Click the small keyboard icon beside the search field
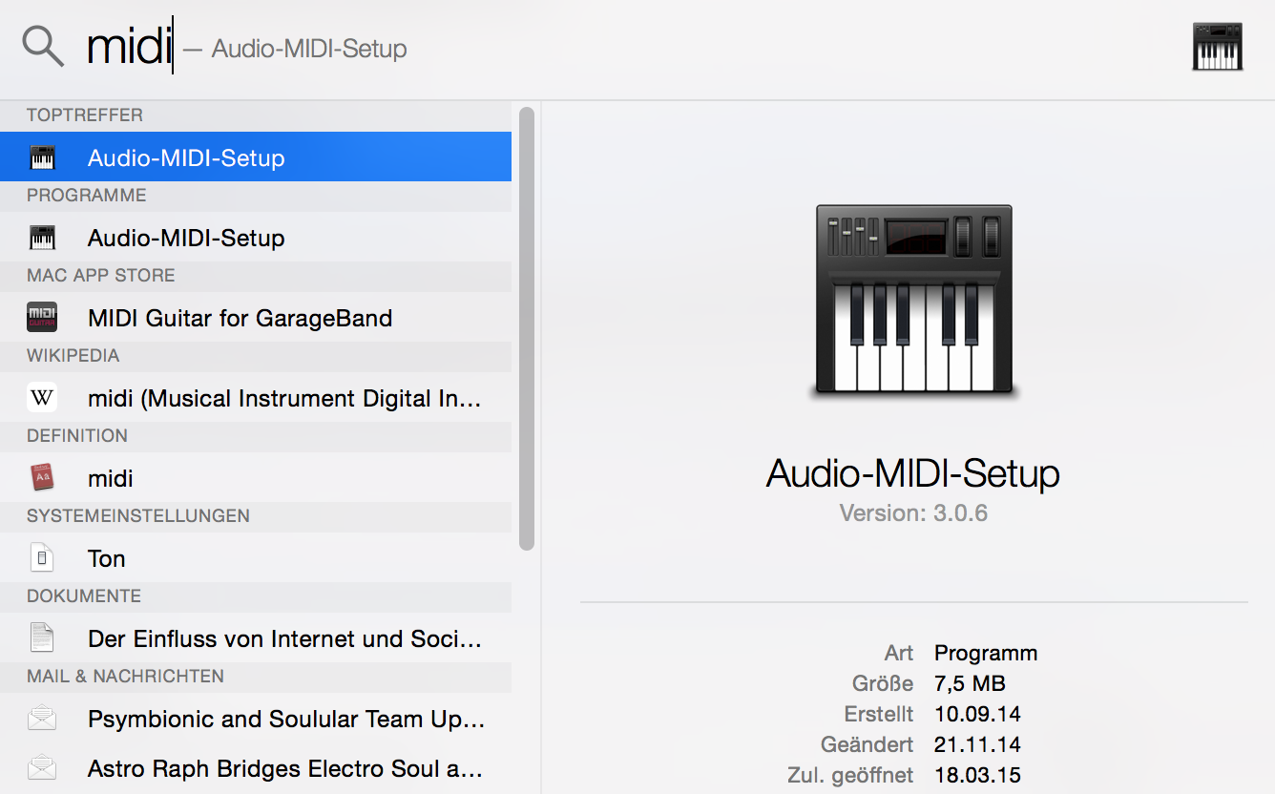This screenshot has width=1275, height=794. point(1218,47)
